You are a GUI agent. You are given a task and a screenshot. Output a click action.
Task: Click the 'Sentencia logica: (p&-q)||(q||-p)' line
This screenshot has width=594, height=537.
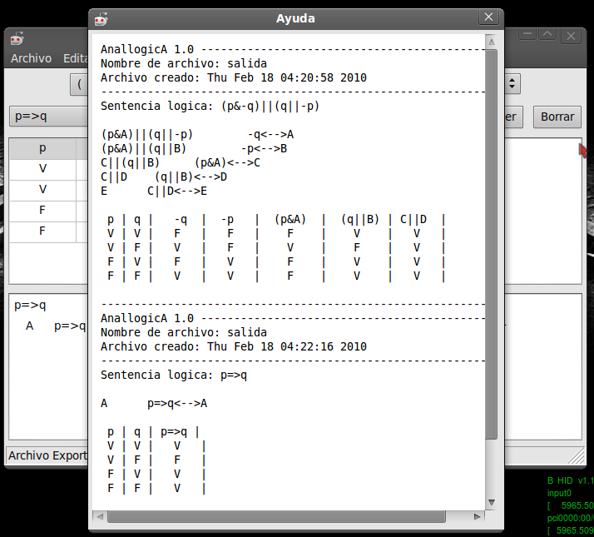tap(210, 107)
